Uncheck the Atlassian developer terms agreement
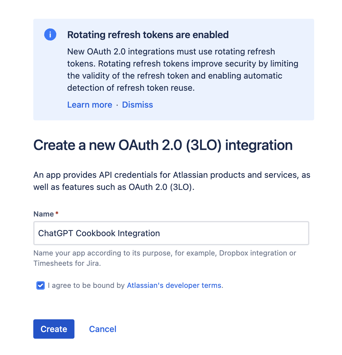The height and width of the screenshot is (355, 342). pyautogui.click(x=40, y=285)
